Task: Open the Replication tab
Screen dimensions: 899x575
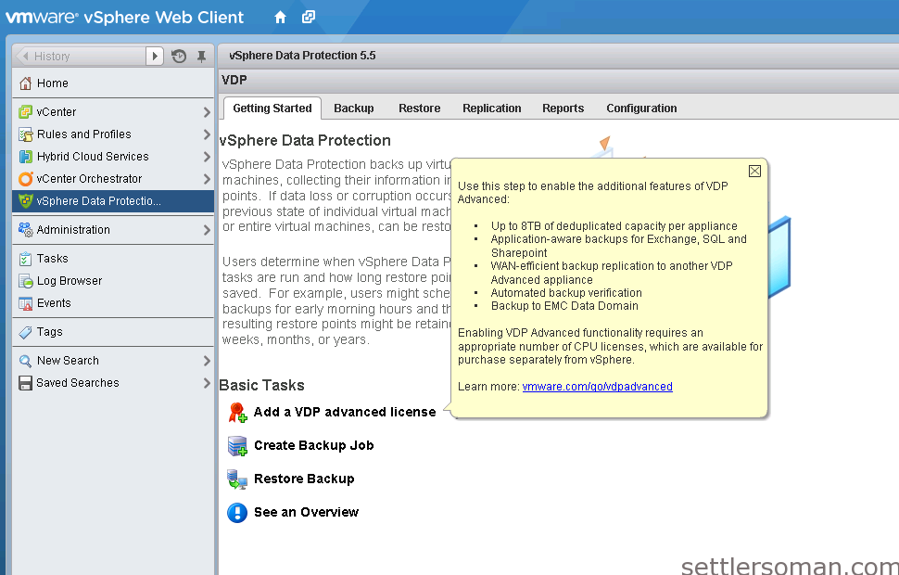Action: pyautogui.click(x=492, y=109)
